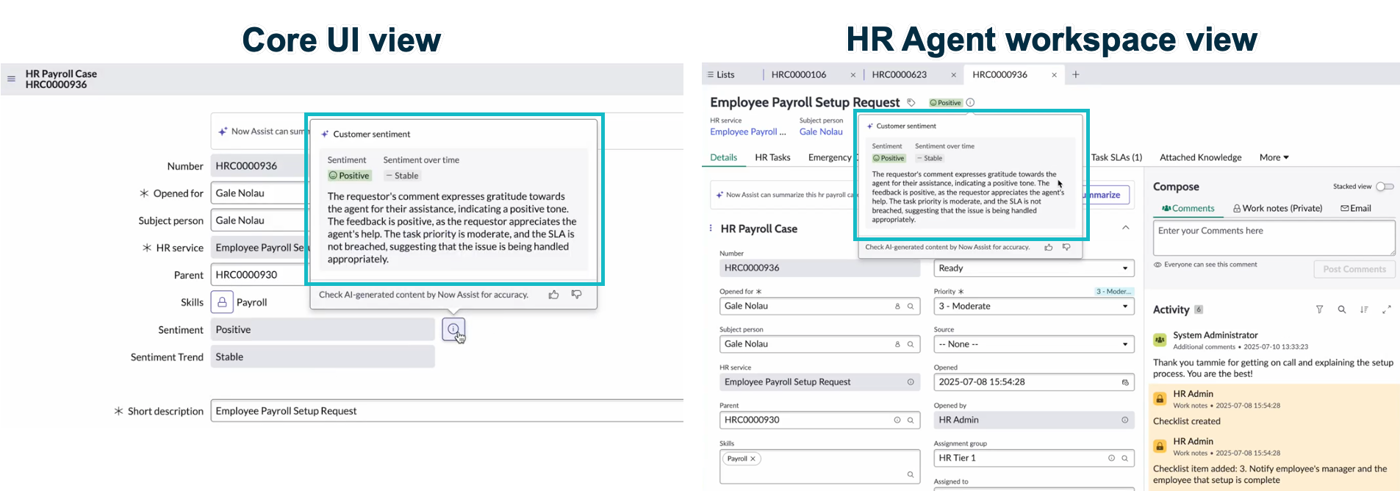1400x491 pixels.
Task: Open the Gale Nolau subject person link
Action: click(x=821, y=132)
